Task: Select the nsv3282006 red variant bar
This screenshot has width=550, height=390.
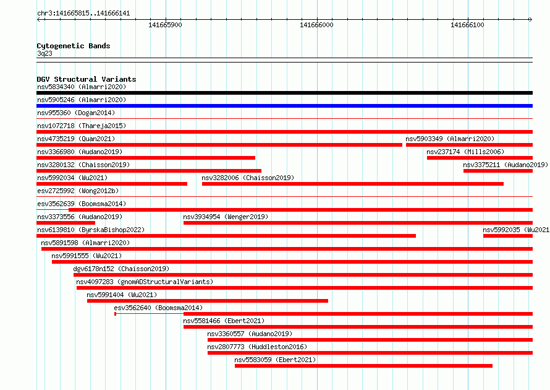Action: pyautogui.click(x=353, y=184)
